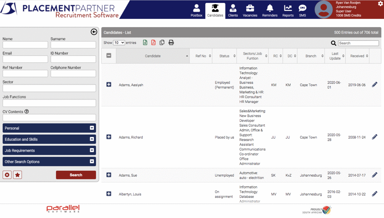Viewport: 384px width, 218px height.
Task: Focus the Cellphone Number input field
Action: click(73, 73)
